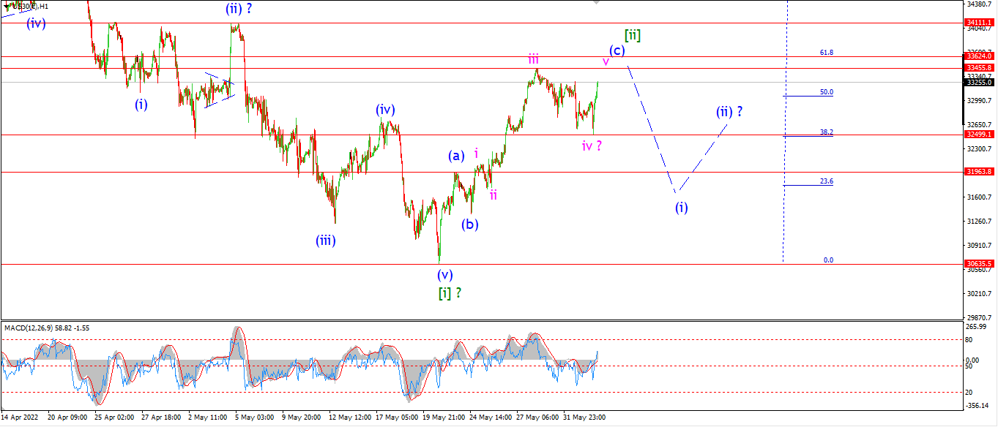
Task: Click the chart shift triangle marker at top
Action: pyautogui.click(x=597, y=2)
